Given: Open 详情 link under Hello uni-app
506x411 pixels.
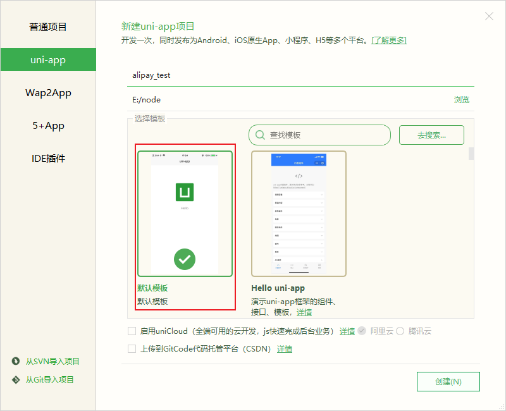Looking at the screenshot, I should tap(304, 312).
